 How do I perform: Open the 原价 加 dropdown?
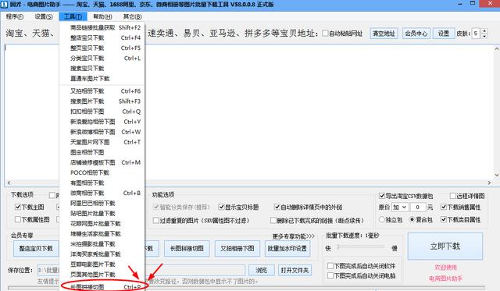400,208
